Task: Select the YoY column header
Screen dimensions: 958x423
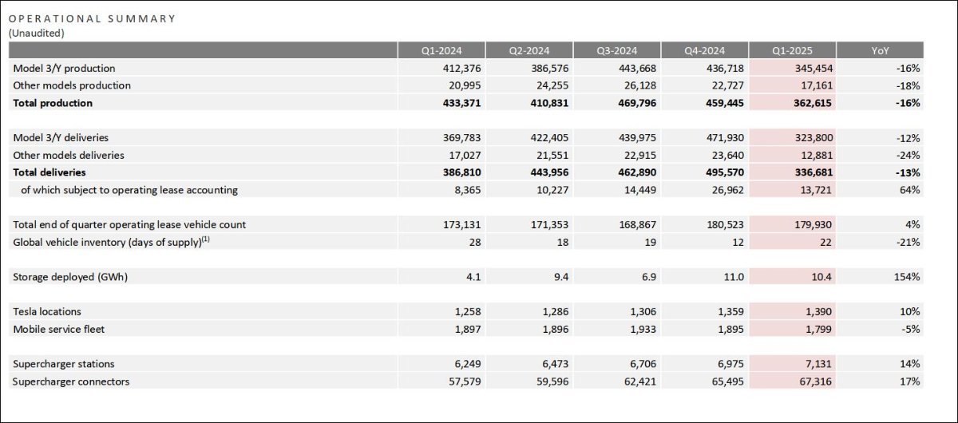Action: pos(879,50)
